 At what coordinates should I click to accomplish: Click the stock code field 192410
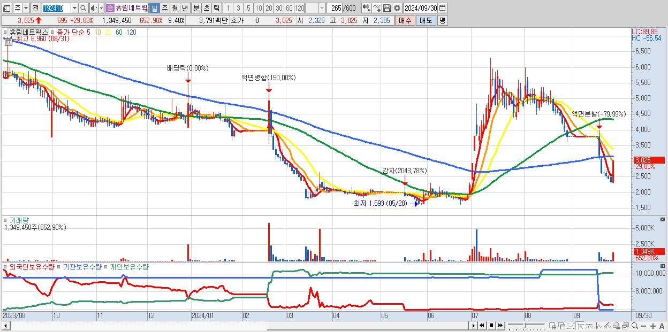[x=57, y=9]
